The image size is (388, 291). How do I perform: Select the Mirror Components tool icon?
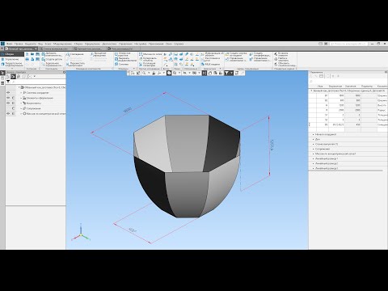tap(44, 64)
